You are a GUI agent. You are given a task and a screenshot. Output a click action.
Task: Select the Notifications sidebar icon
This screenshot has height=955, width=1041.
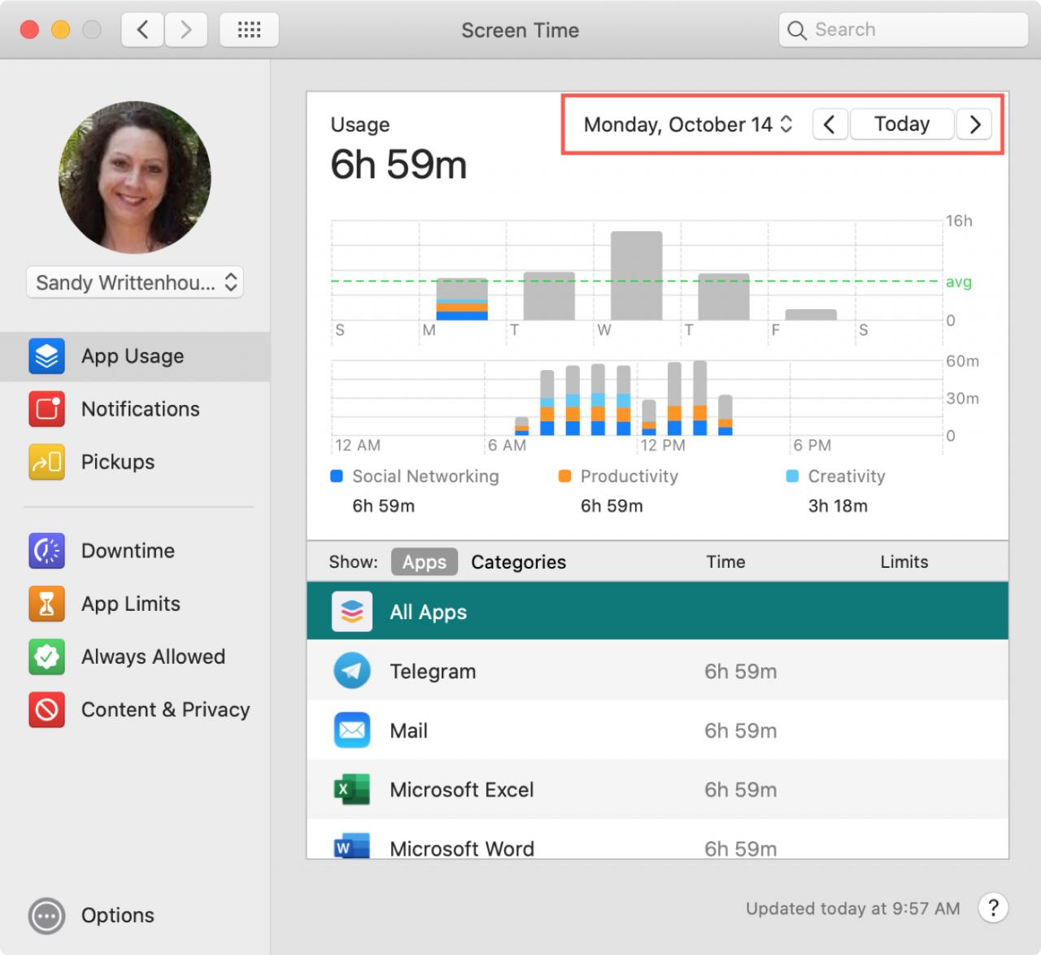pos(46,409)
